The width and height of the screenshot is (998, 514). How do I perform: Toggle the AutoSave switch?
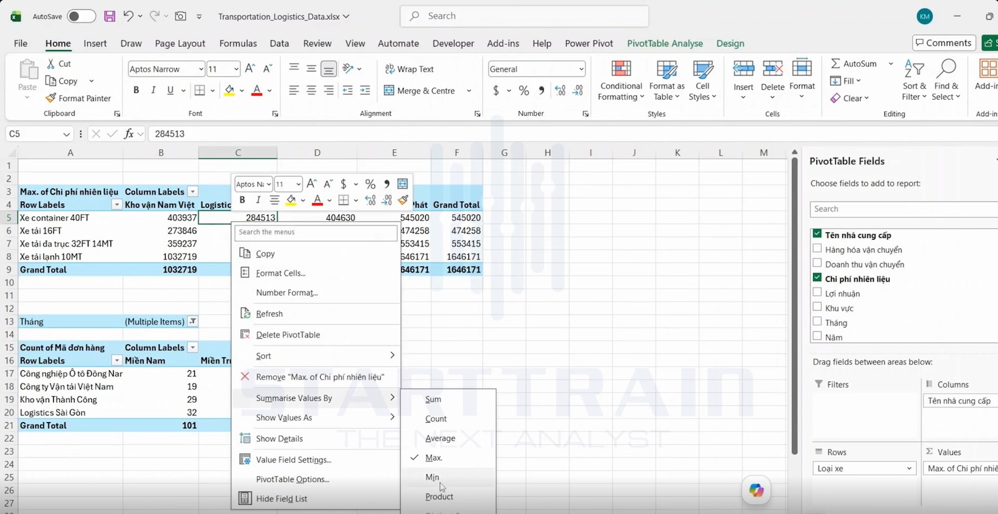click(x=81, y=16)
